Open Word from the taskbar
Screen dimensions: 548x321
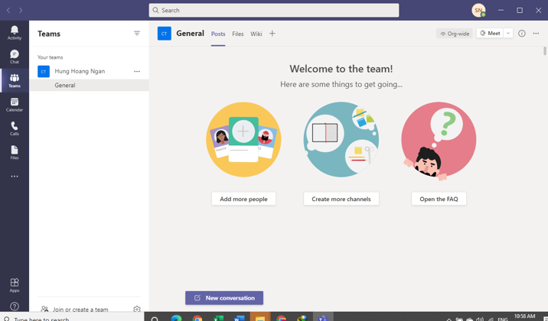tap(240, 318)
